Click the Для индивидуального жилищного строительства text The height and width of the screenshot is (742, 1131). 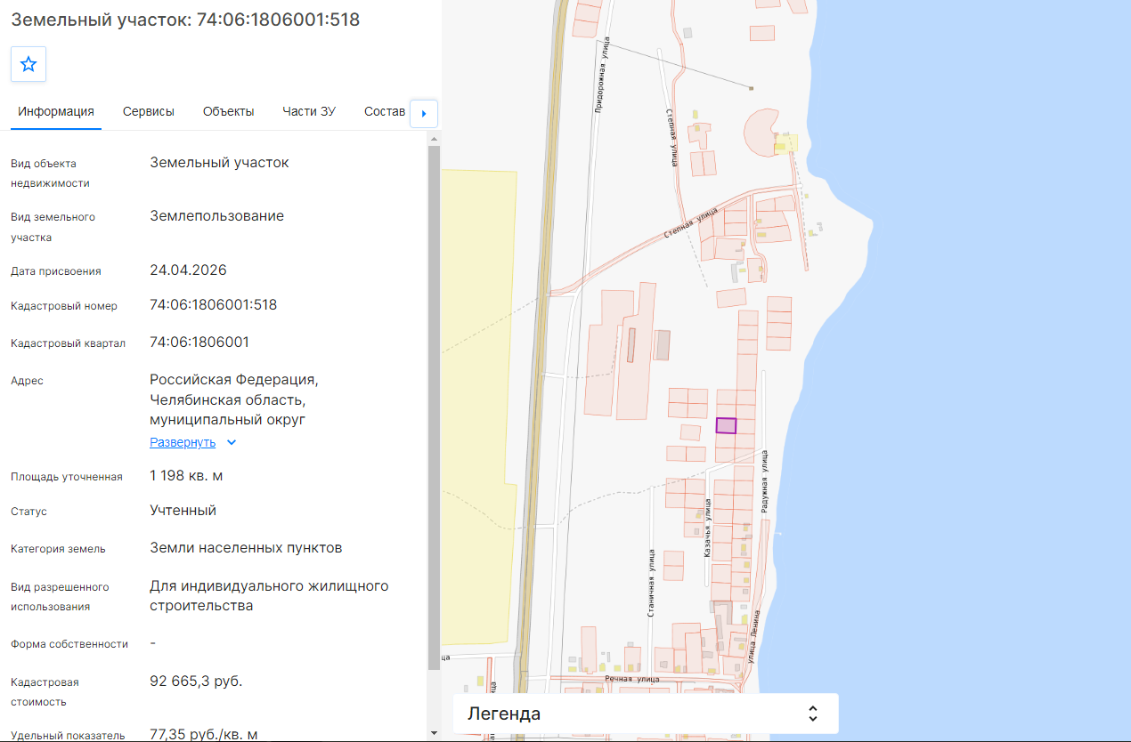[270, 596]
